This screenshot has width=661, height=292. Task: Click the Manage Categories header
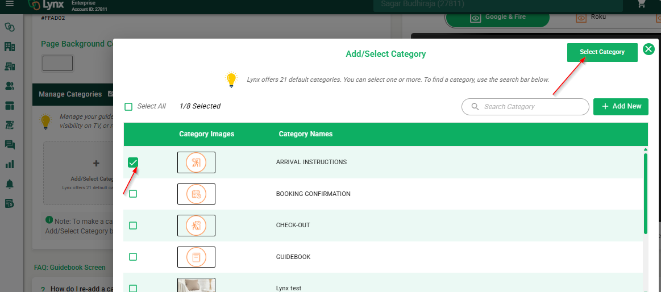(70, 94)
